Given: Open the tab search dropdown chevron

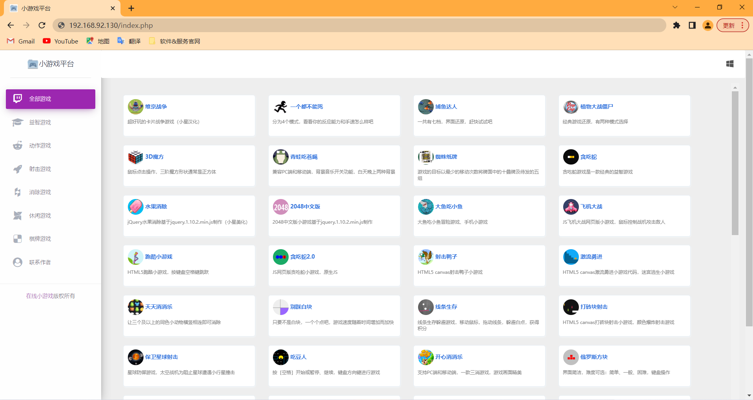Looking at the screenshot, I should (675, 7).
